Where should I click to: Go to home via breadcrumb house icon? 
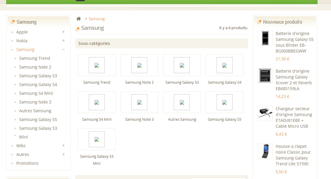click(x=79, y=19)
